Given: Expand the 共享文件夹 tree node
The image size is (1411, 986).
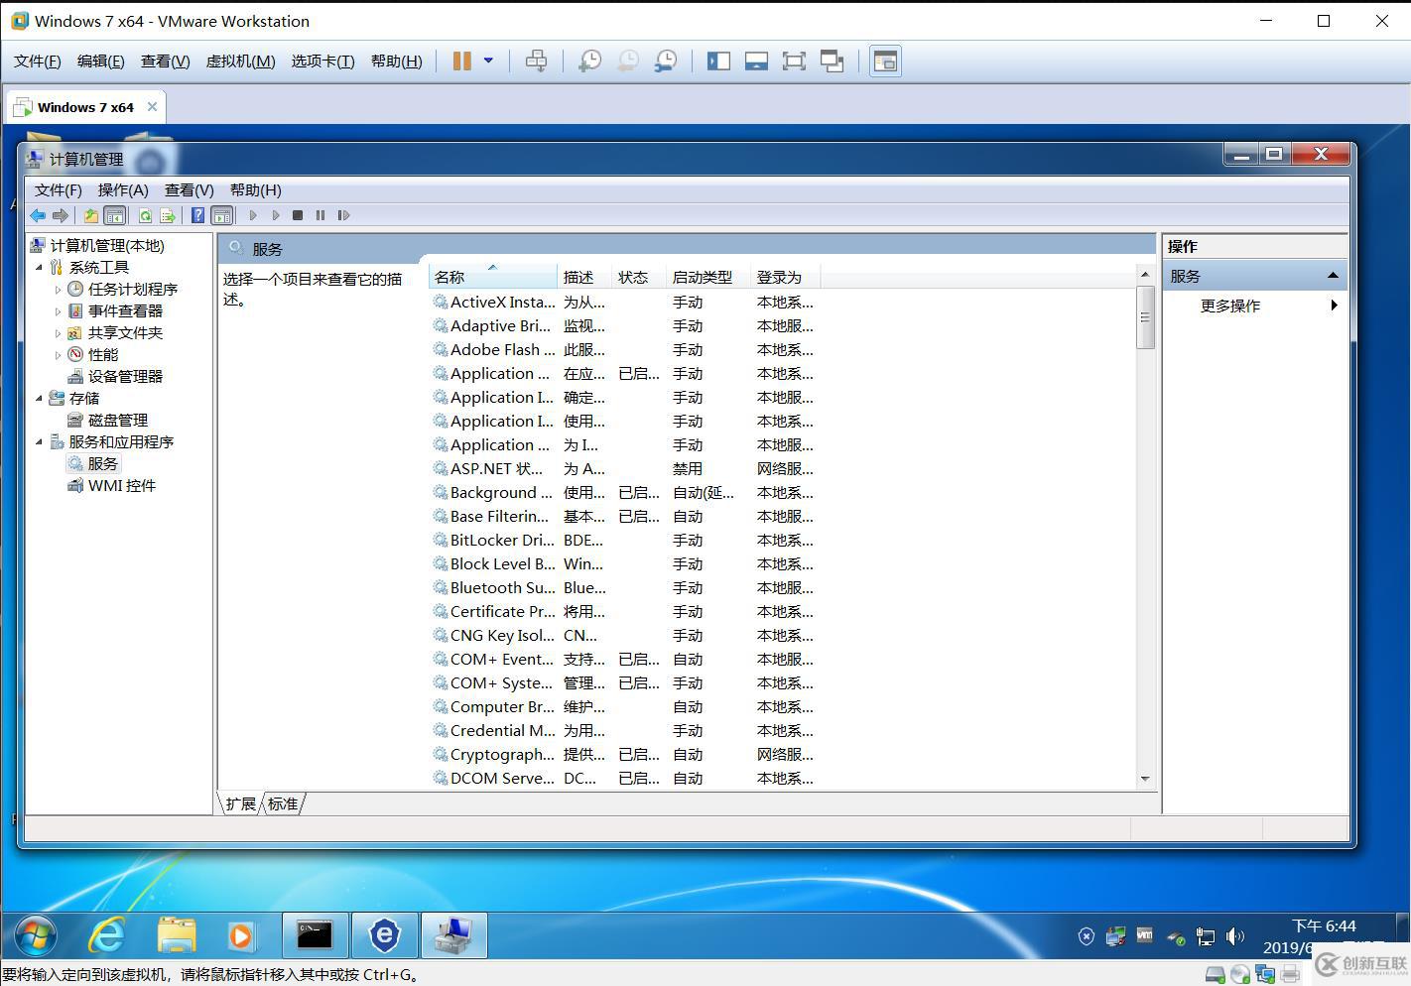Looking at the screenshot, I should tap(58, 333).
